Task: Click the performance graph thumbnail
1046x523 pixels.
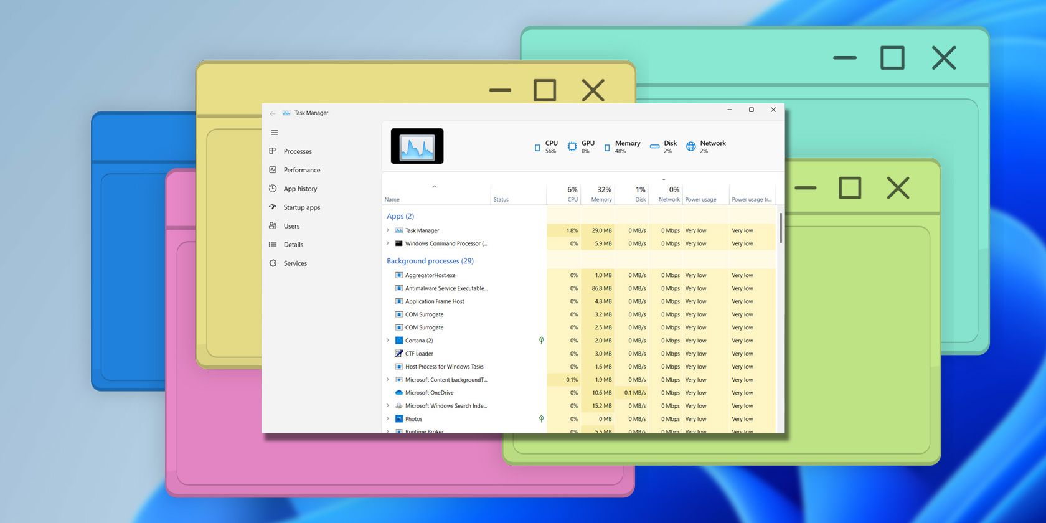Action: tap(417, 146)
